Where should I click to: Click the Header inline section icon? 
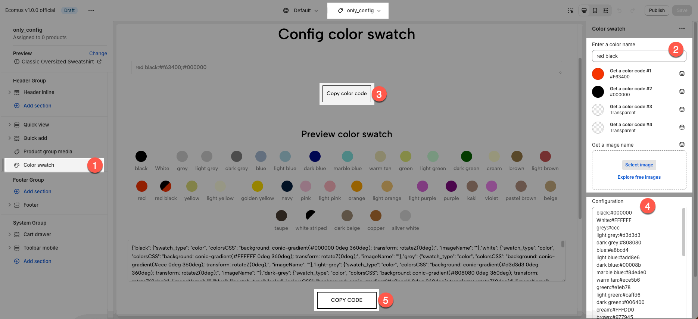point(17,92)
